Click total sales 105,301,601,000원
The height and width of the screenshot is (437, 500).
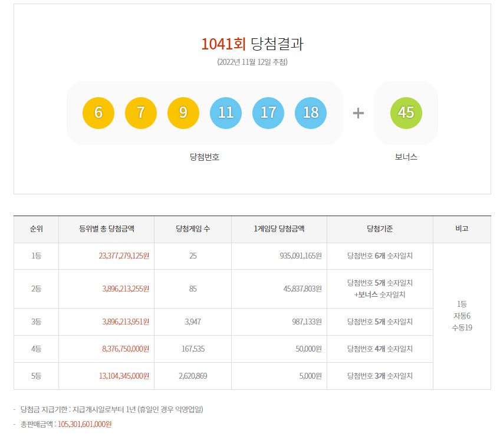click(84, 424)
